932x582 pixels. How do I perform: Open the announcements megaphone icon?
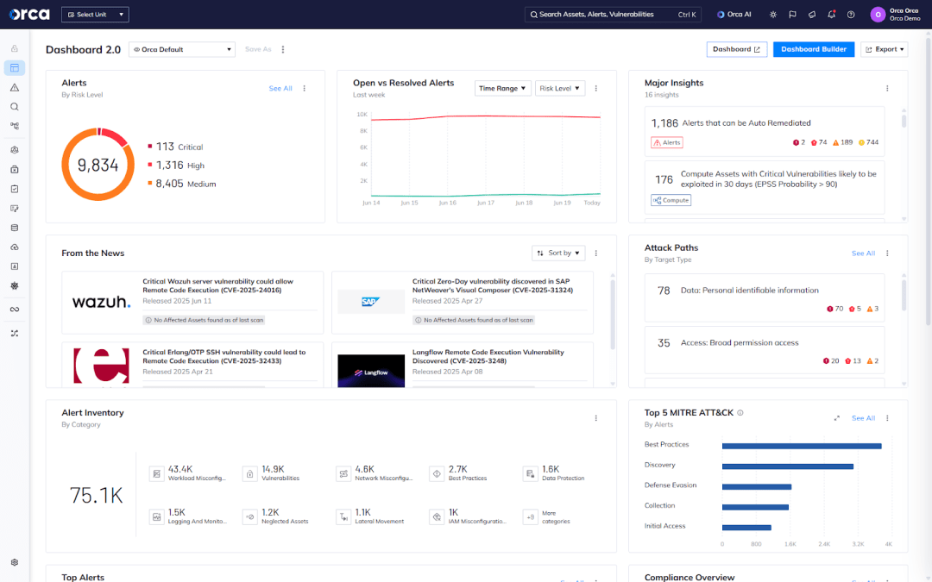(x=812, y=15)
